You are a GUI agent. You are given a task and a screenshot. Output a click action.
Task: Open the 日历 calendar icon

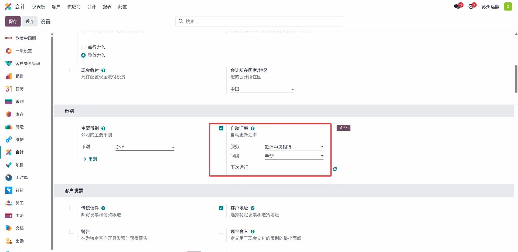click(x=9, y=89)
